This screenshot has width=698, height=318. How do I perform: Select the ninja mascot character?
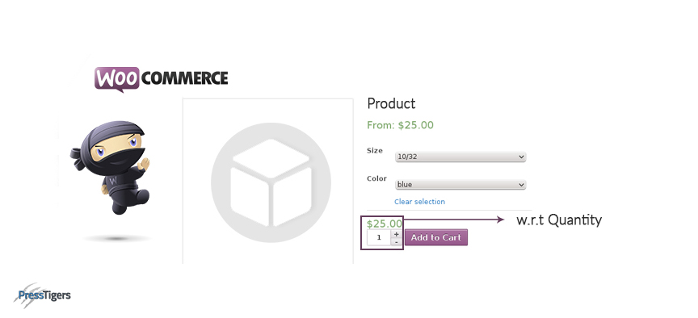coord(110,167)
